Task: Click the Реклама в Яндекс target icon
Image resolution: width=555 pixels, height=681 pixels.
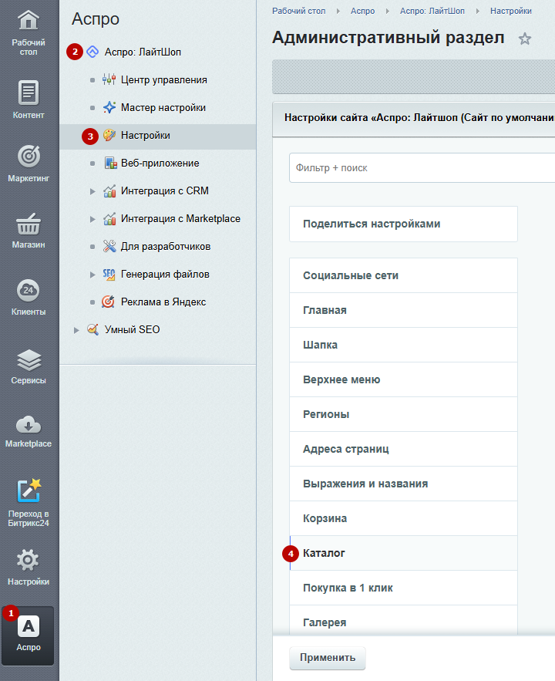Action: [x=108, y=302]
